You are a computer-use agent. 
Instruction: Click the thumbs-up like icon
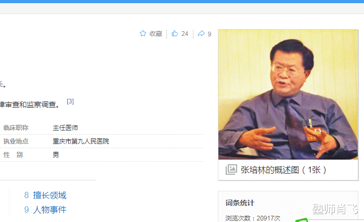[x=175, y=33]
